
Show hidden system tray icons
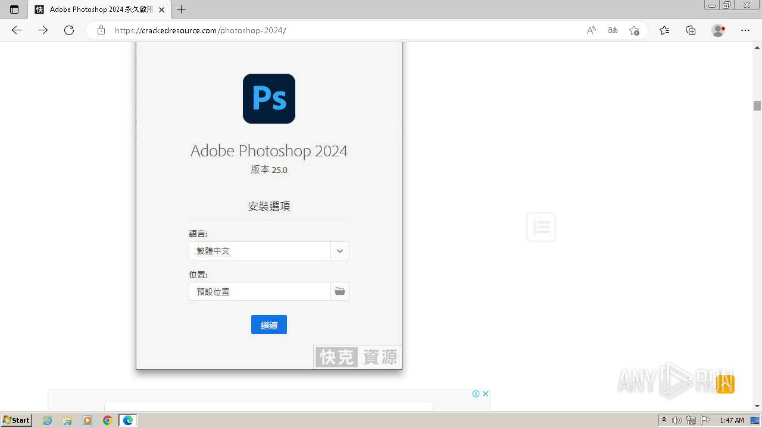[x=664, y=420]
